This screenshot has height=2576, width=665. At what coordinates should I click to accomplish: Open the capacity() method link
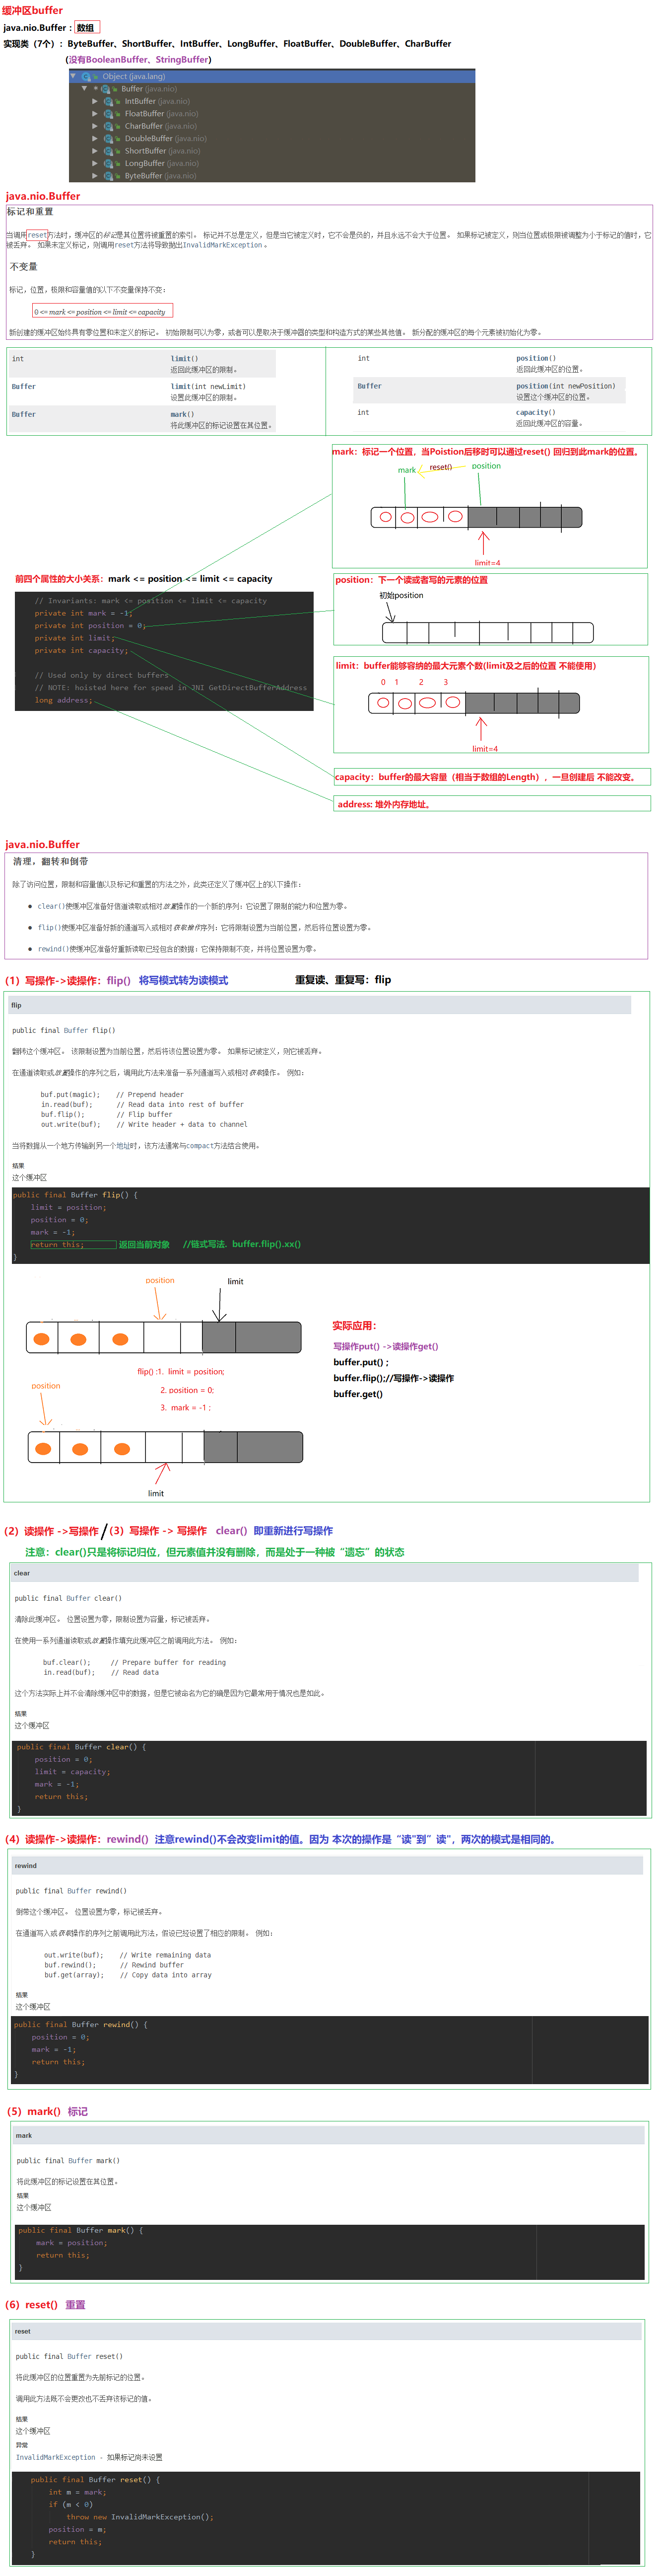[535, 412]
